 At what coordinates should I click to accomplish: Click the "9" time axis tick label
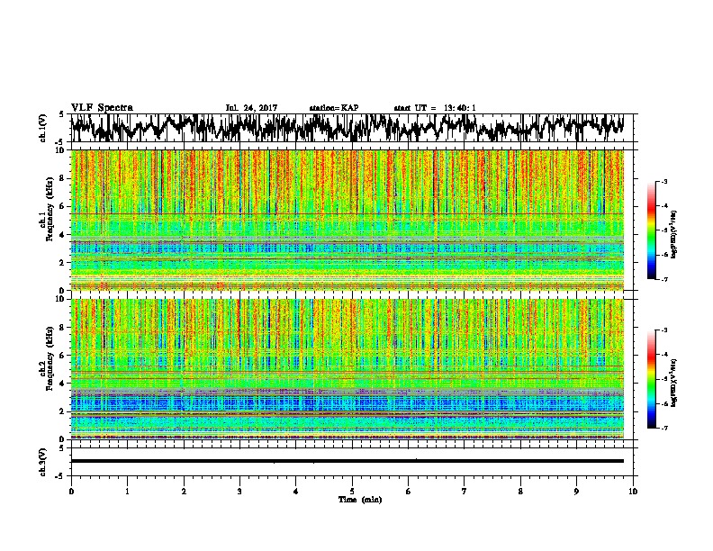tap(576, 492)
